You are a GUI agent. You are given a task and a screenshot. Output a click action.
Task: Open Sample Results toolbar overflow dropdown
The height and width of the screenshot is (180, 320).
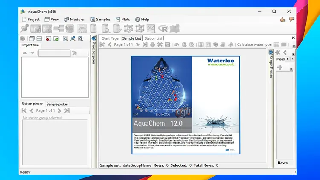[x=293, y=54]
